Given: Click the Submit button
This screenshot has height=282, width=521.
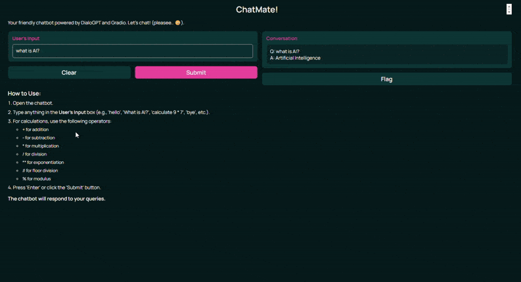Looking at the screenshot, I should pos(196,72).
